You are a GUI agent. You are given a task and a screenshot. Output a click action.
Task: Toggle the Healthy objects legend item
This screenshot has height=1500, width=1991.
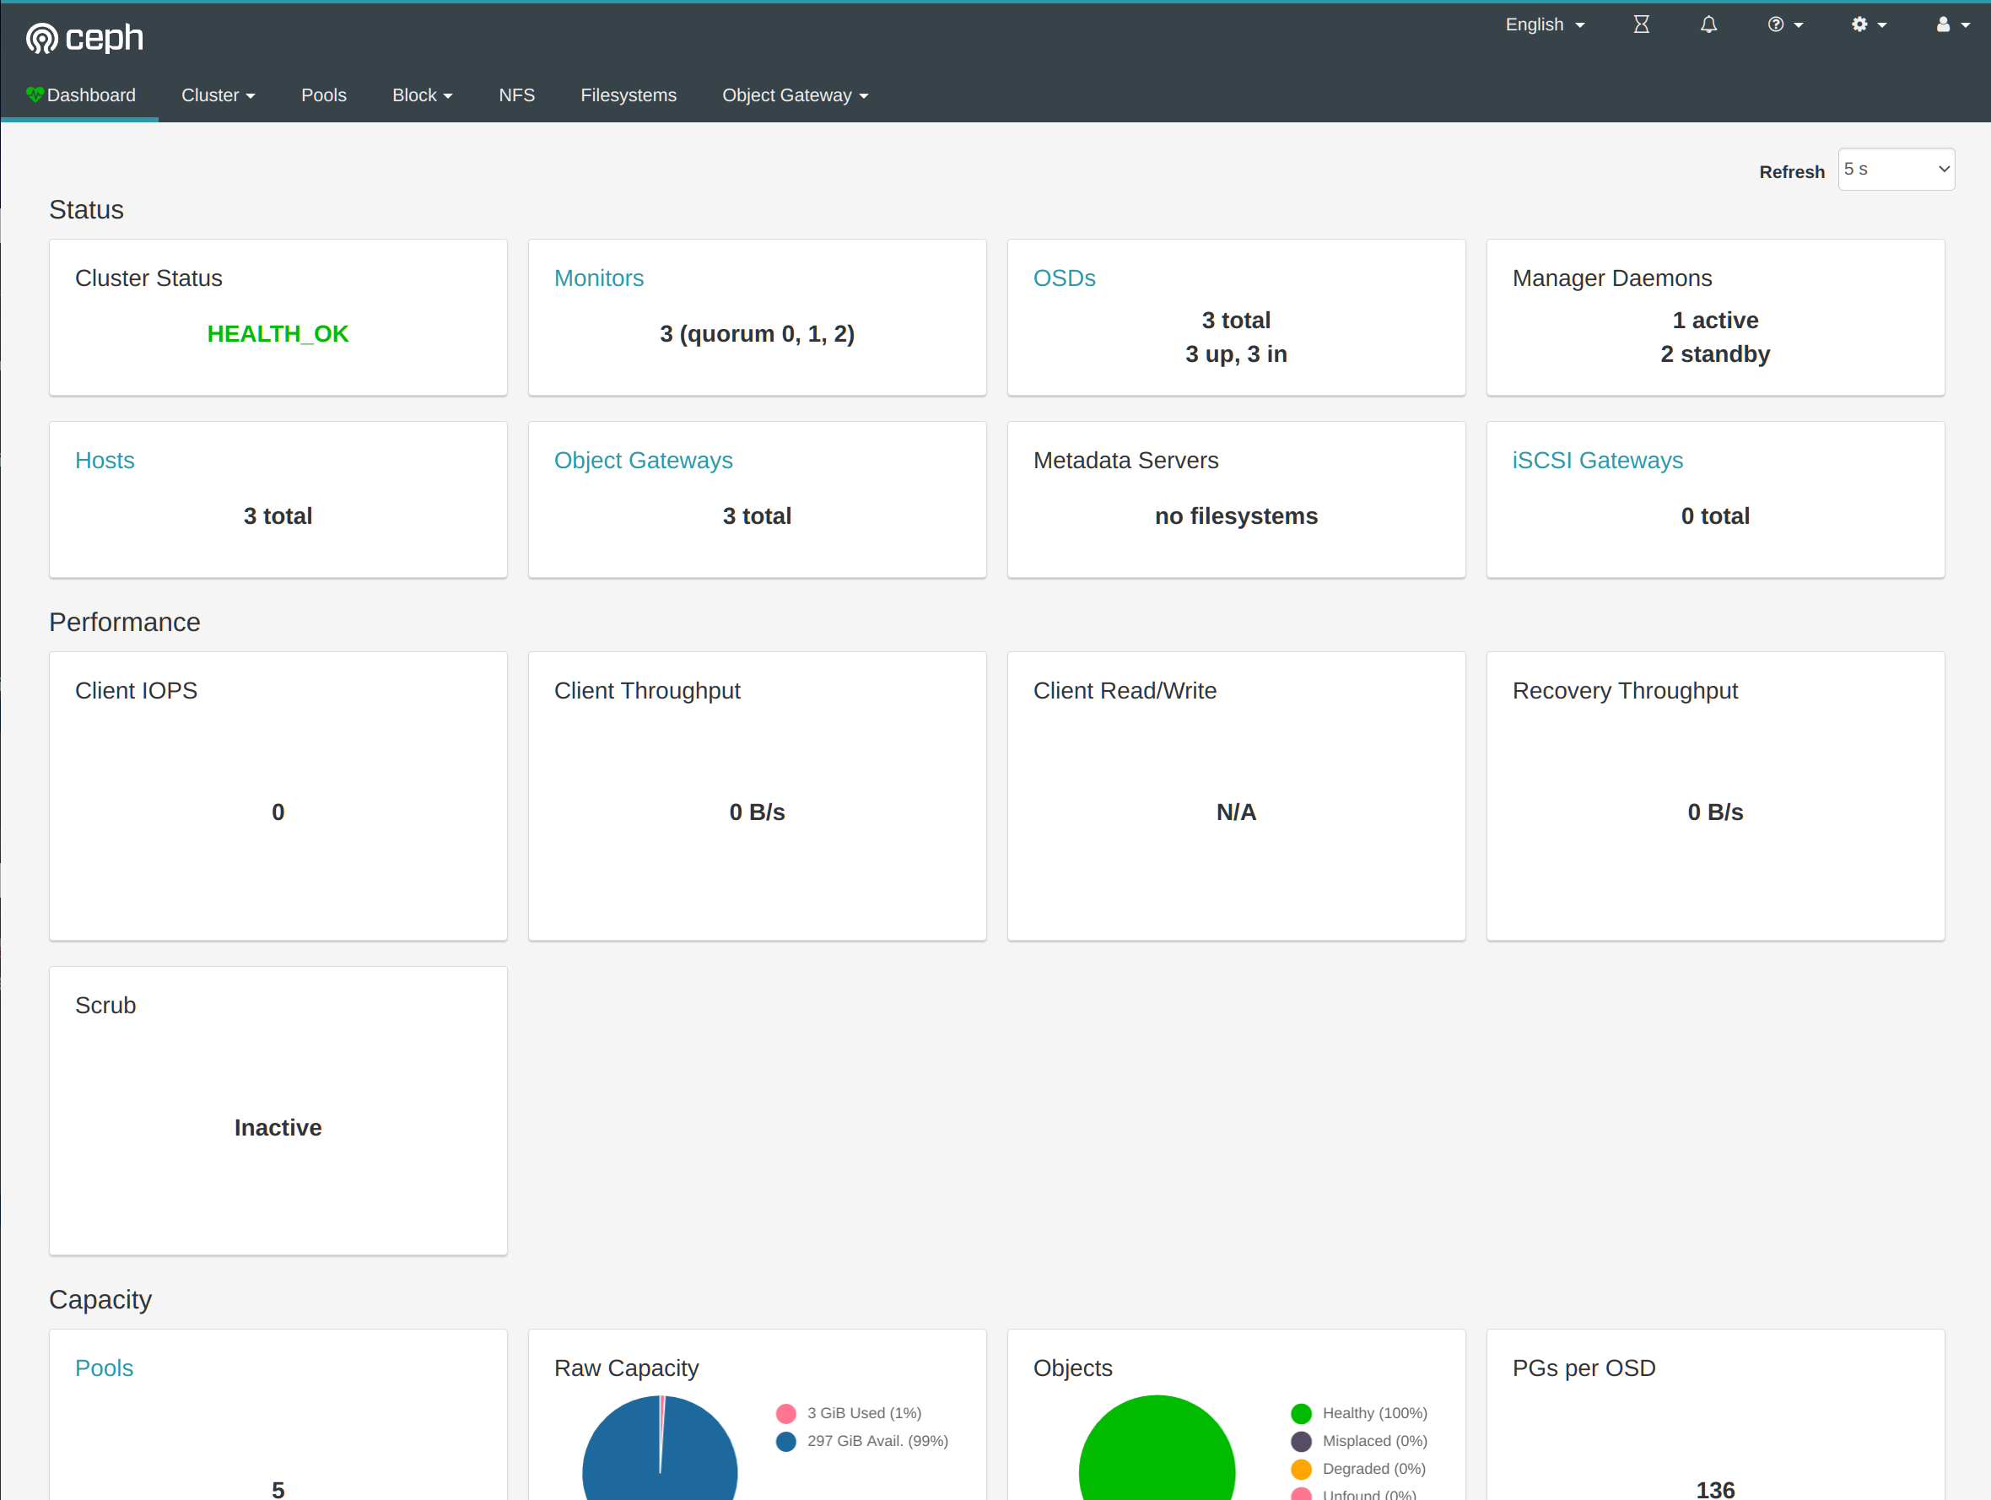click(1373, 1412)
